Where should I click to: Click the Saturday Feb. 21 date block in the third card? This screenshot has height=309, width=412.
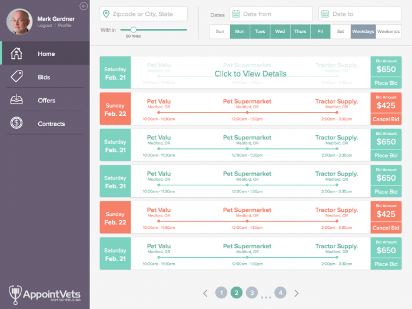(x=115, y=145)
